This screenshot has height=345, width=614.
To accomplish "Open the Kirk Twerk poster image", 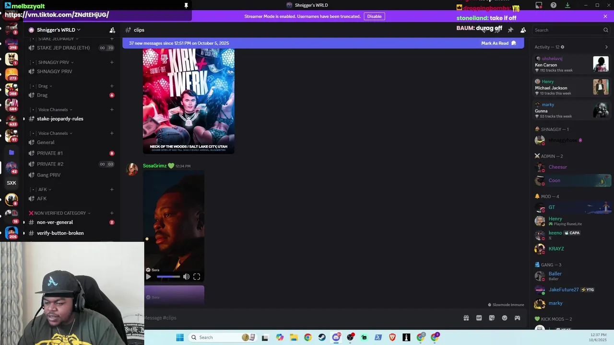I will point(189,101).
